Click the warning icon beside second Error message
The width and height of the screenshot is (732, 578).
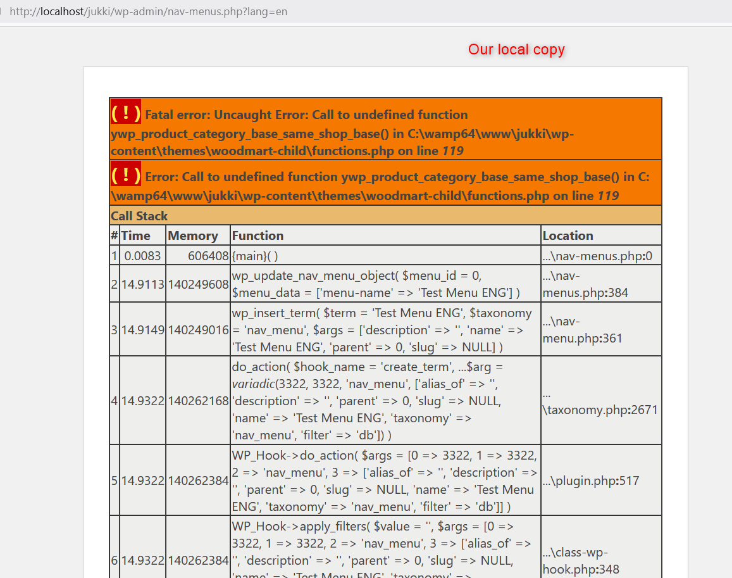(125, 174)
